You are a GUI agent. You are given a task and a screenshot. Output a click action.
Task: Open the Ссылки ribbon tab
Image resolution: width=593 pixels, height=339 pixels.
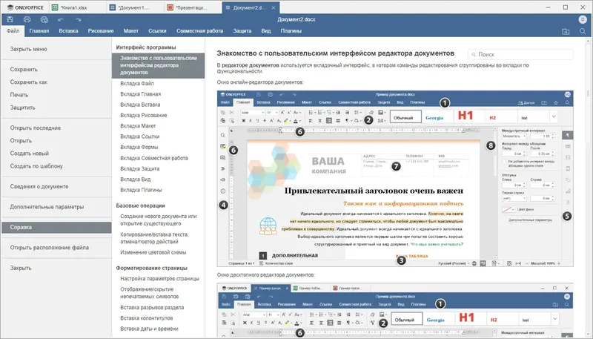pos(157,31)
